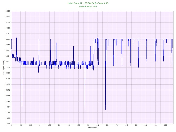Click the 952 seconds x-axis tick label
The height and width of the screenshot is (132, 176).
pos(146,125)
